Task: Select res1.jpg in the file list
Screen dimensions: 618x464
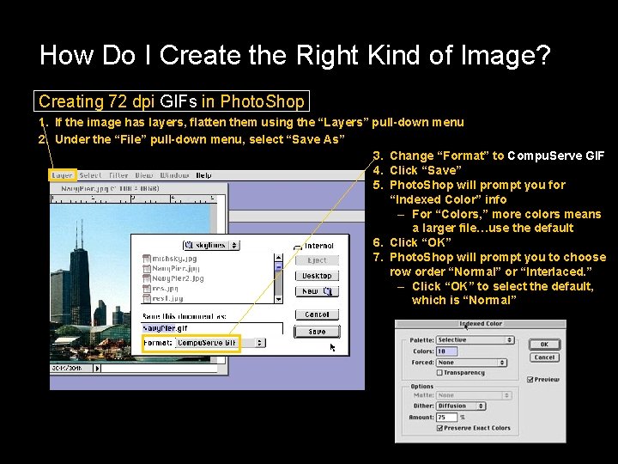Action: (167, 298)
